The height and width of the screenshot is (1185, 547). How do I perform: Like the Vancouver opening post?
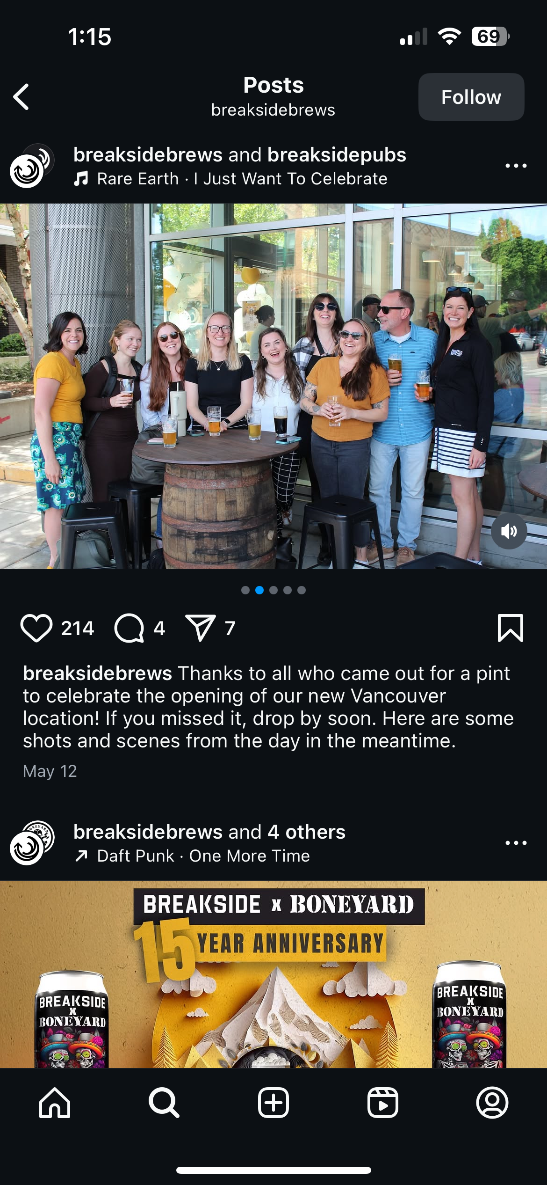pos(36,628)
